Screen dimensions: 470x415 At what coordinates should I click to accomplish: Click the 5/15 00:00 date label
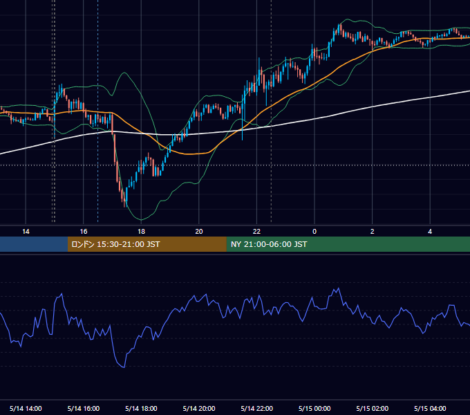tap(314, 408)
